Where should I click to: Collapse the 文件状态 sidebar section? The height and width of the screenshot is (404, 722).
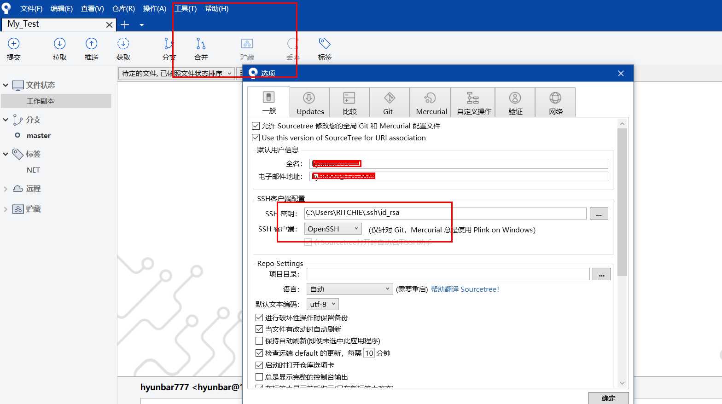click(6, 85)
